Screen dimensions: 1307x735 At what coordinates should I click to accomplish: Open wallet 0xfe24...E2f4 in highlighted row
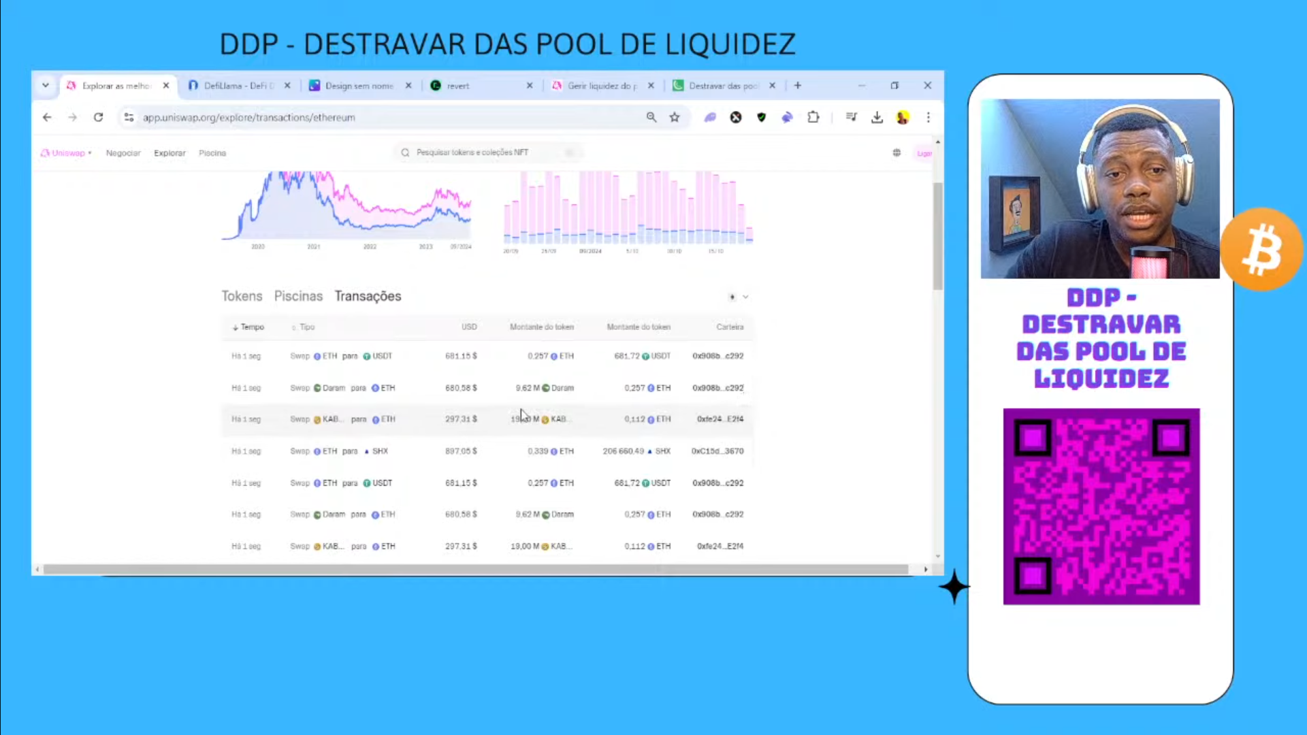(720, 419)
